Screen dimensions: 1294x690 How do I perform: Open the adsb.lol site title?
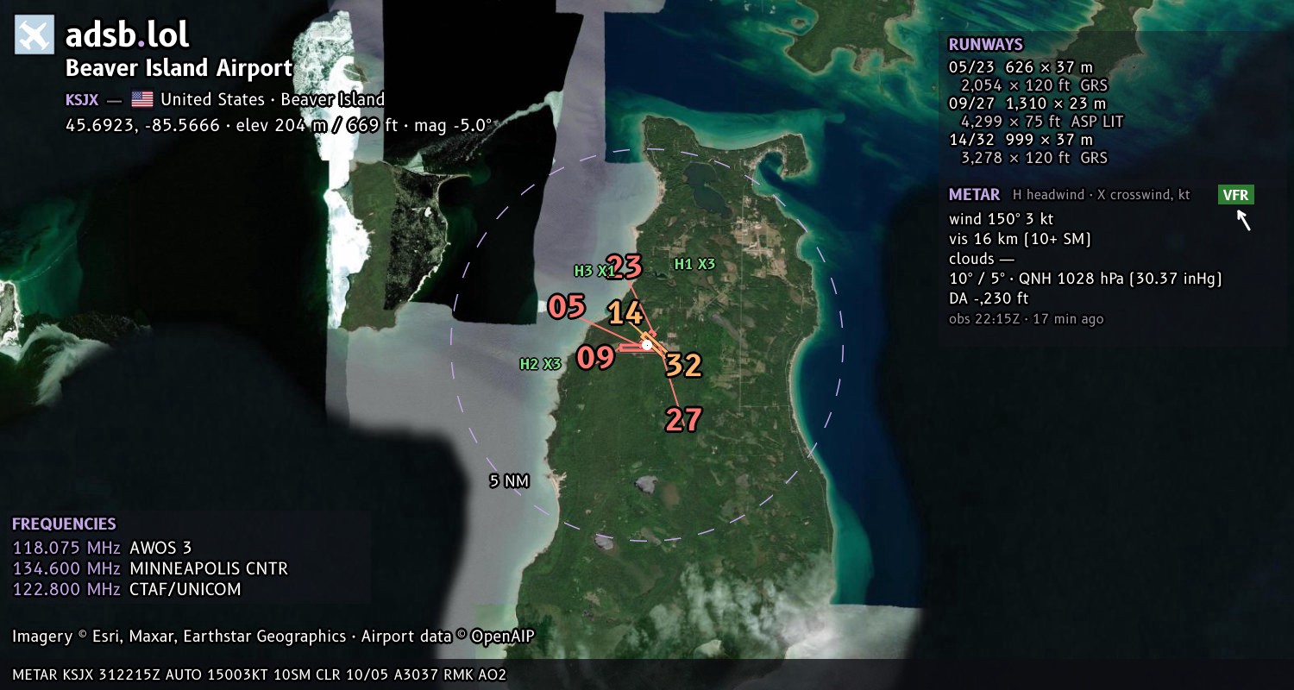click(x=127, y=34)
